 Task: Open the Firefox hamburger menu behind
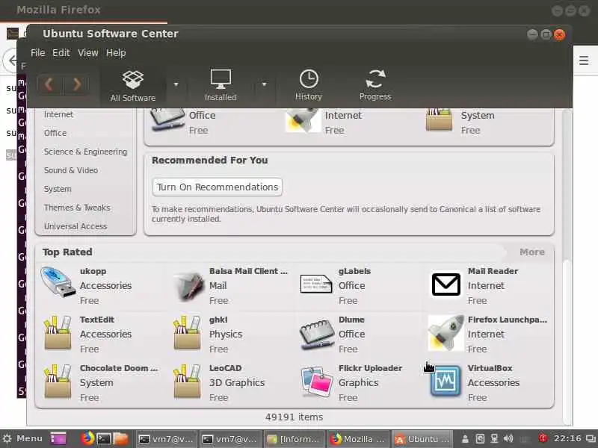[584, 60]
